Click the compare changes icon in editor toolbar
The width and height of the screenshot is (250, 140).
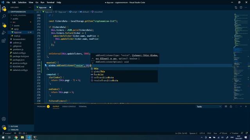236,7
